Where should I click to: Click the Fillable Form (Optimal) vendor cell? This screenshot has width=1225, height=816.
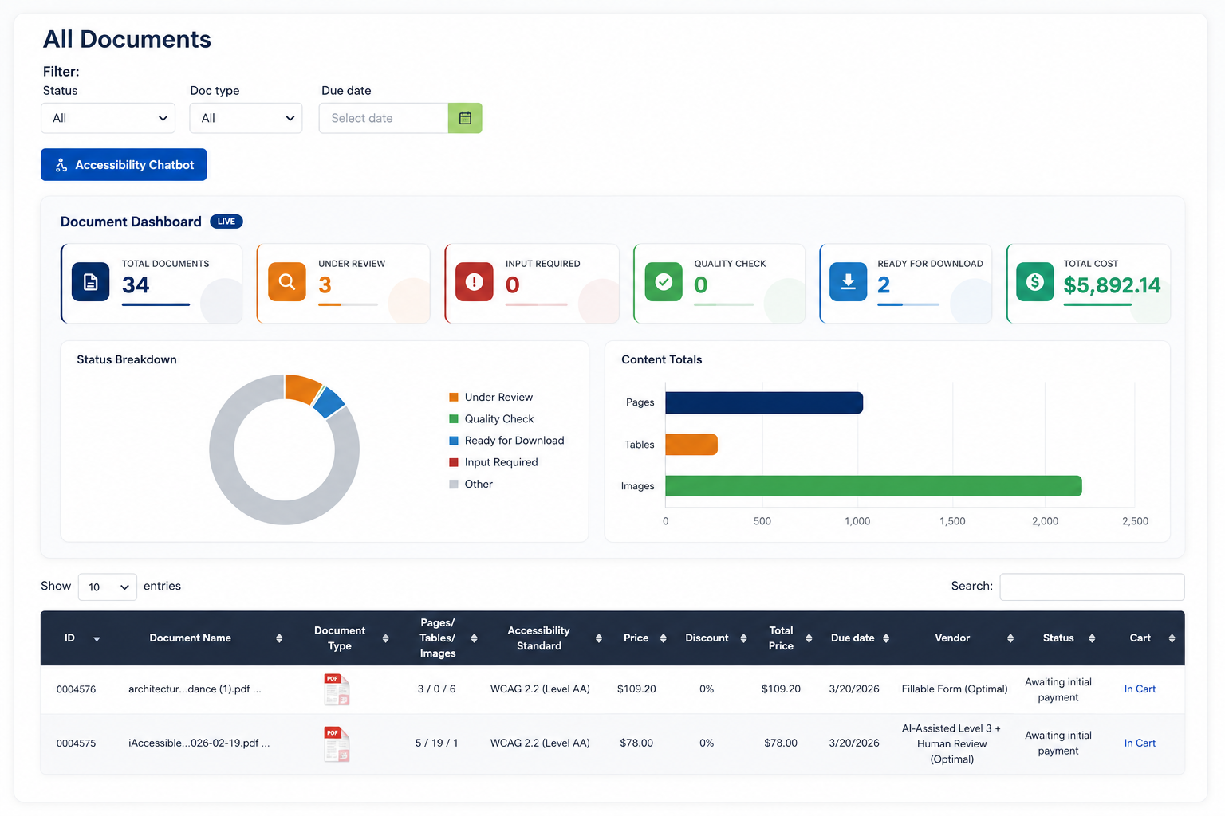coord(955,689)
